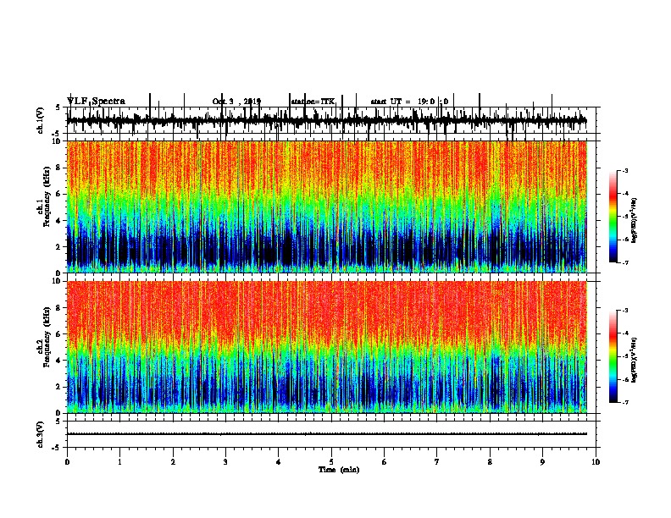Click the "-5" tick on the ch.2 colorbar
Viewport: 671px width, 518px height.
(624, 356)
